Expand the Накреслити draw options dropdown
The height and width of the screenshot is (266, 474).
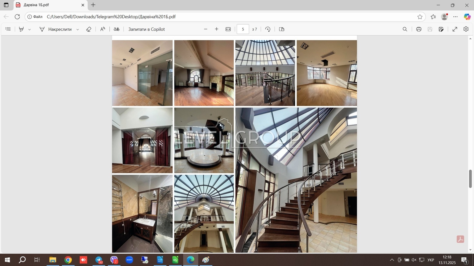[x=78, y=29]
